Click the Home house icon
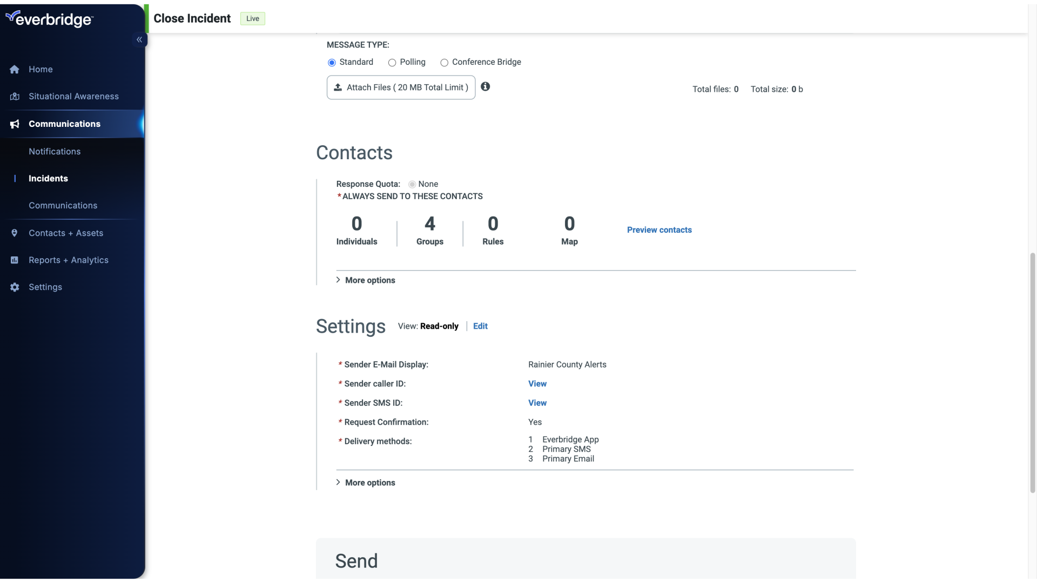1037x583 pixels. [15, 70]
